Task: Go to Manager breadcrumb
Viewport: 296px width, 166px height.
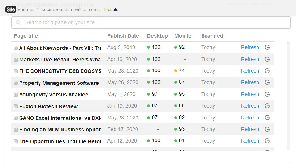Action: coord(26,10)
